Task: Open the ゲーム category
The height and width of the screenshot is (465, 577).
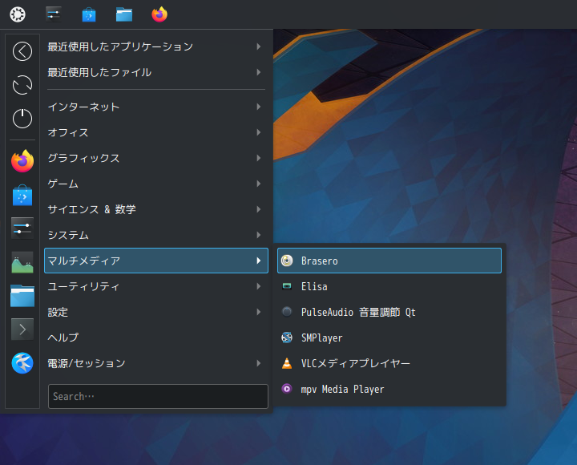Action: click(x=156, y=184)
